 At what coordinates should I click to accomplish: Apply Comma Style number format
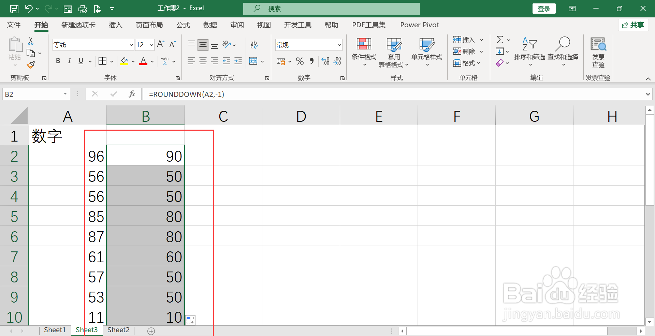click(x=311, y=61)
